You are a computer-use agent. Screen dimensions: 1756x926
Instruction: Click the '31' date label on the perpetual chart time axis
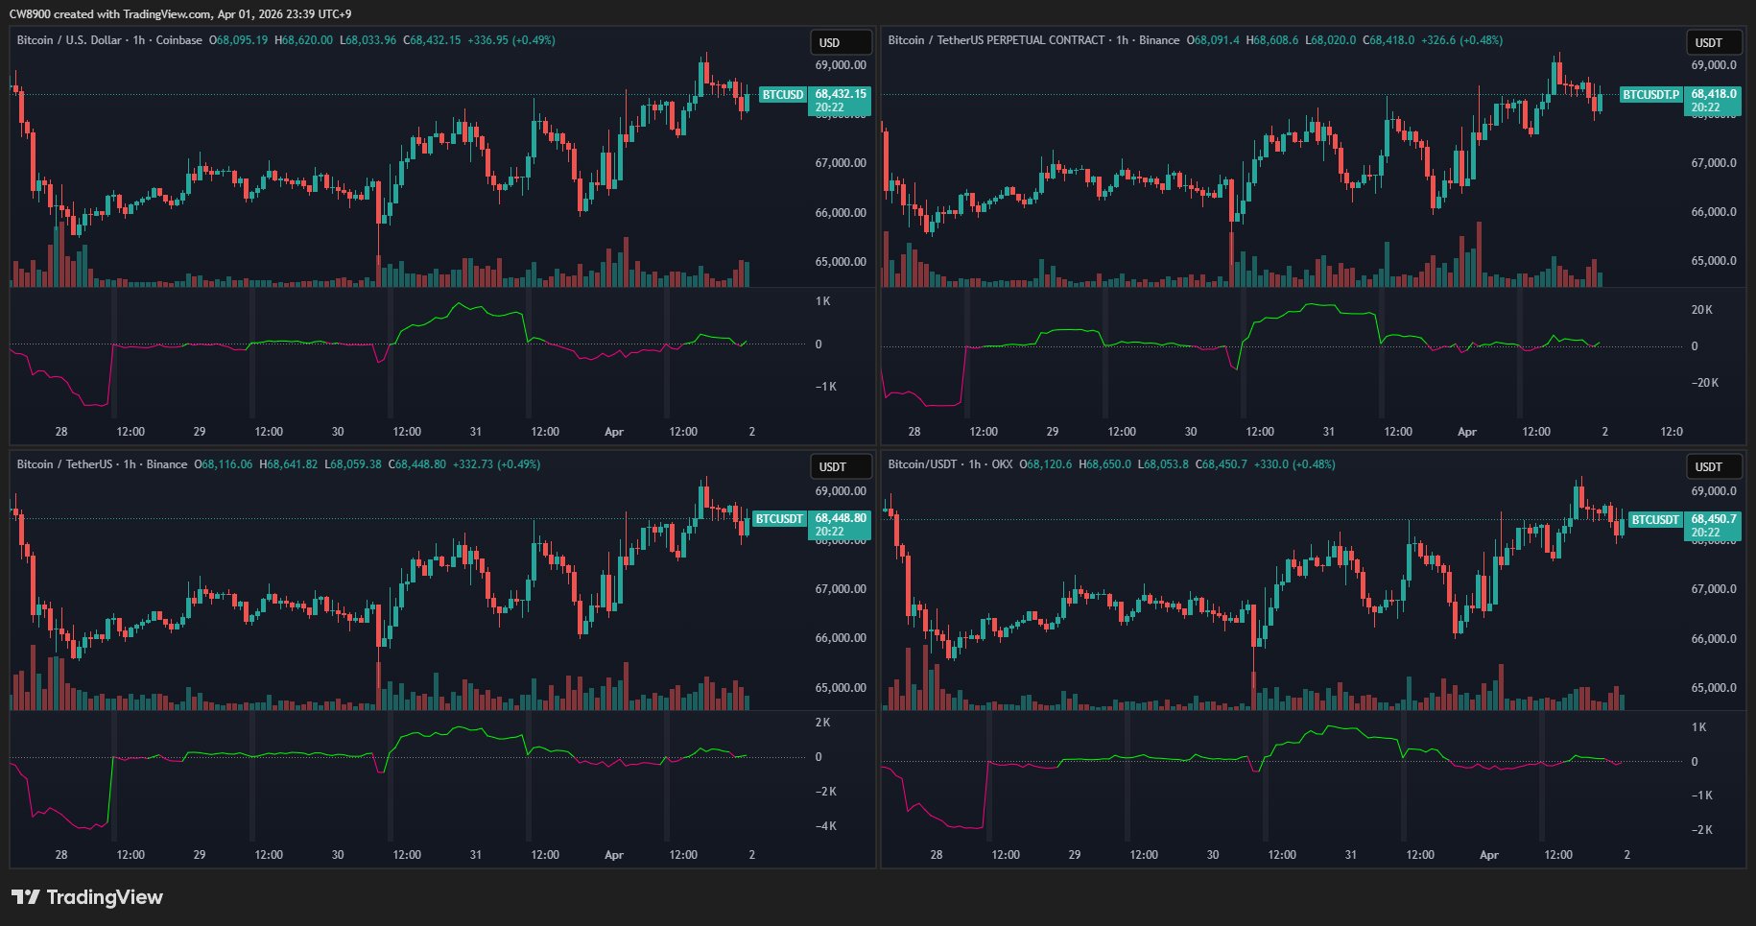pyautogui.click(x=1329, y=432)
